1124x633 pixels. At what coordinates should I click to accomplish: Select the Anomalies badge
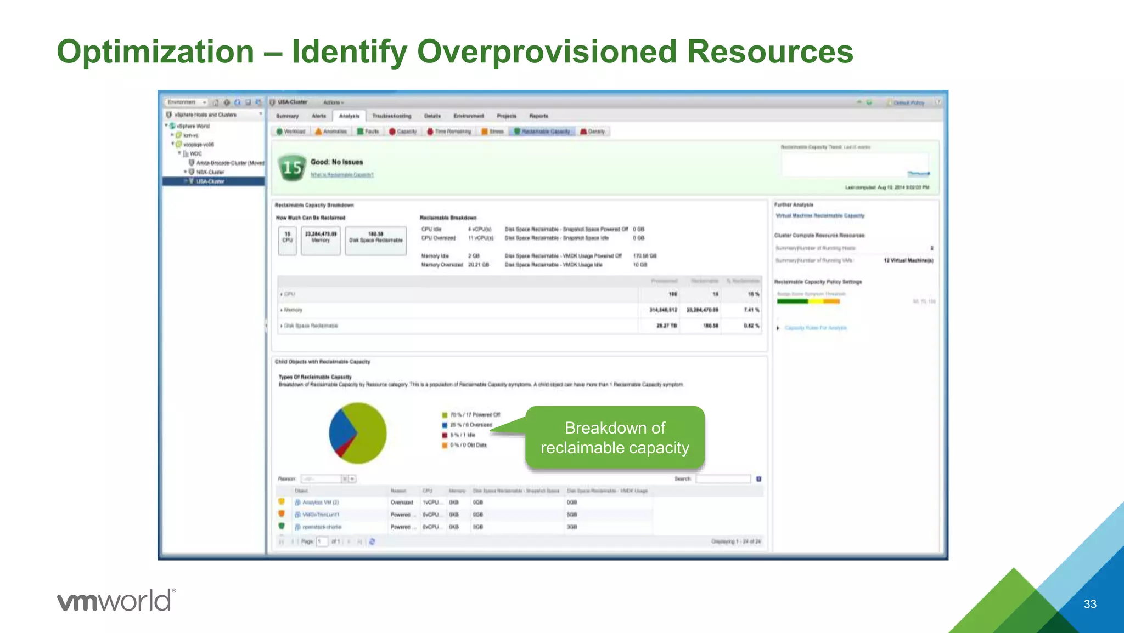point(331,132)
